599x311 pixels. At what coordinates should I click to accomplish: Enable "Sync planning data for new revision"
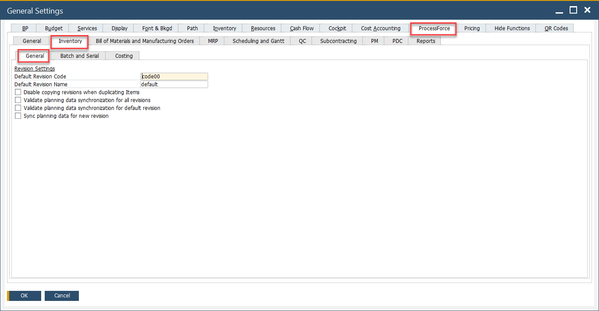coord(18,116)
